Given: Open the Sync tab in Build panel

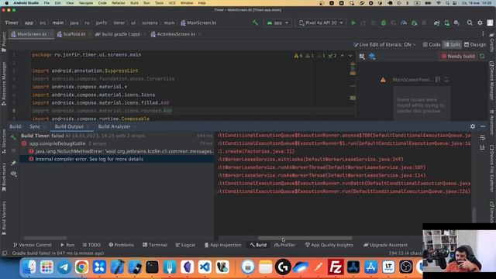Looking at the screenshot, I should (35, 126).
